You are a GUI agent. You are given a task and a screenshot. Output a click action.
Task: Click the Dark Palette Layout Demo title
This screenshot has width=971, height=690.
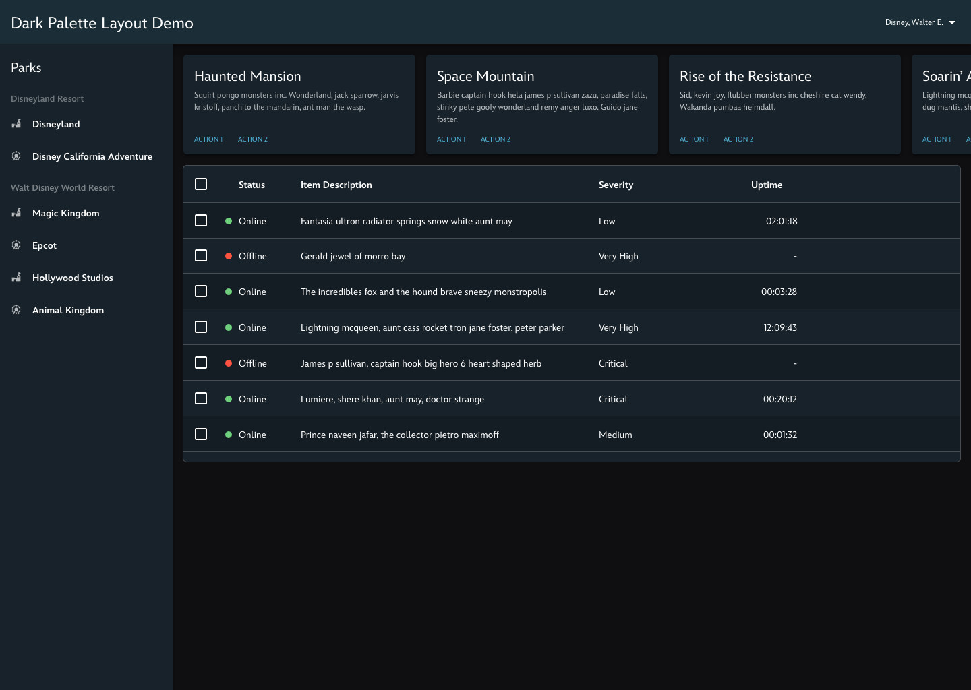102,23
